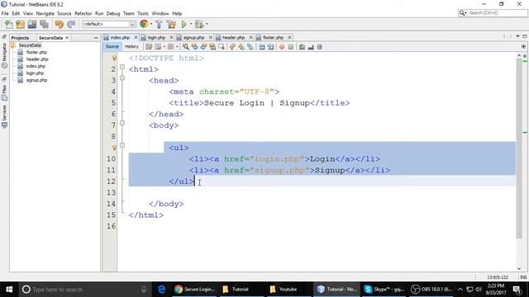The height and width of the screenshot is (297, 529).
Task: Open header.php in the project tree
Action: (37, 59)
